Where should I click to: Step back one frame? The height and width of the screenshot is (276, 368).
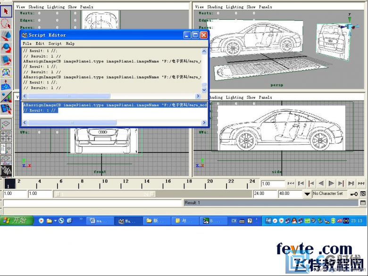pyautogui.click(x=301, y=184)
